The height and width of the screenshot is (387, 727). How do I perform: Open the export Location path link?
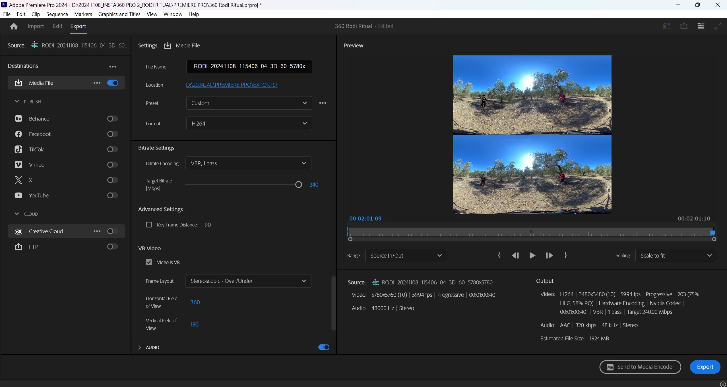232,85
